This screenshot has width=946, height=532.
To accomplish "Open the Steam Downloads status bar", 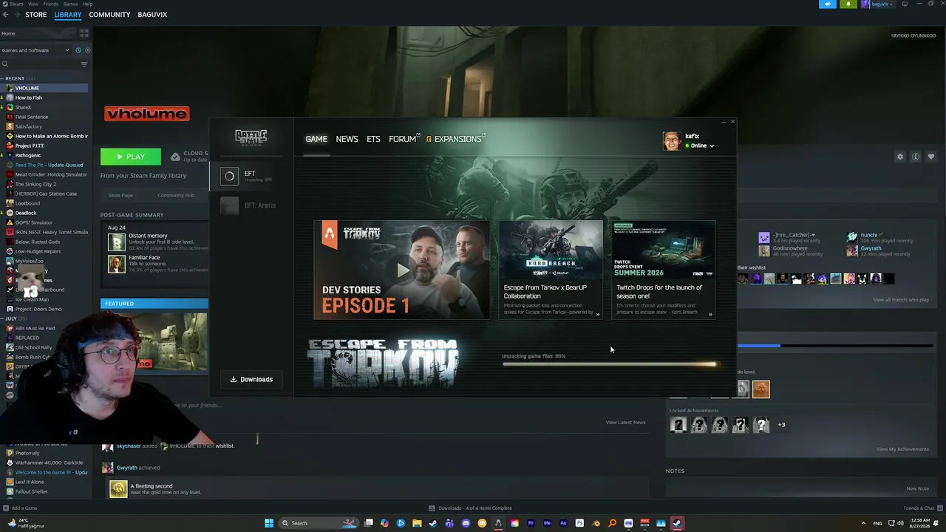I will 470,508.
